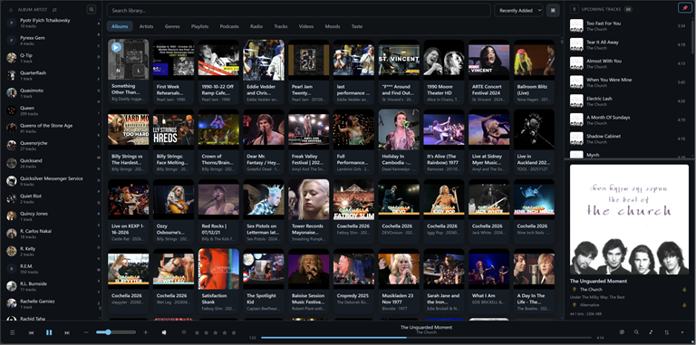
Task: Open the Tracks tab
Action: (281, 26)
